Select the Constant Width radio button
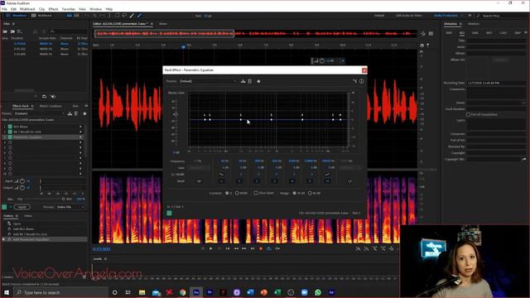Viewport: 530px width, 298px height. click(237, 193)
